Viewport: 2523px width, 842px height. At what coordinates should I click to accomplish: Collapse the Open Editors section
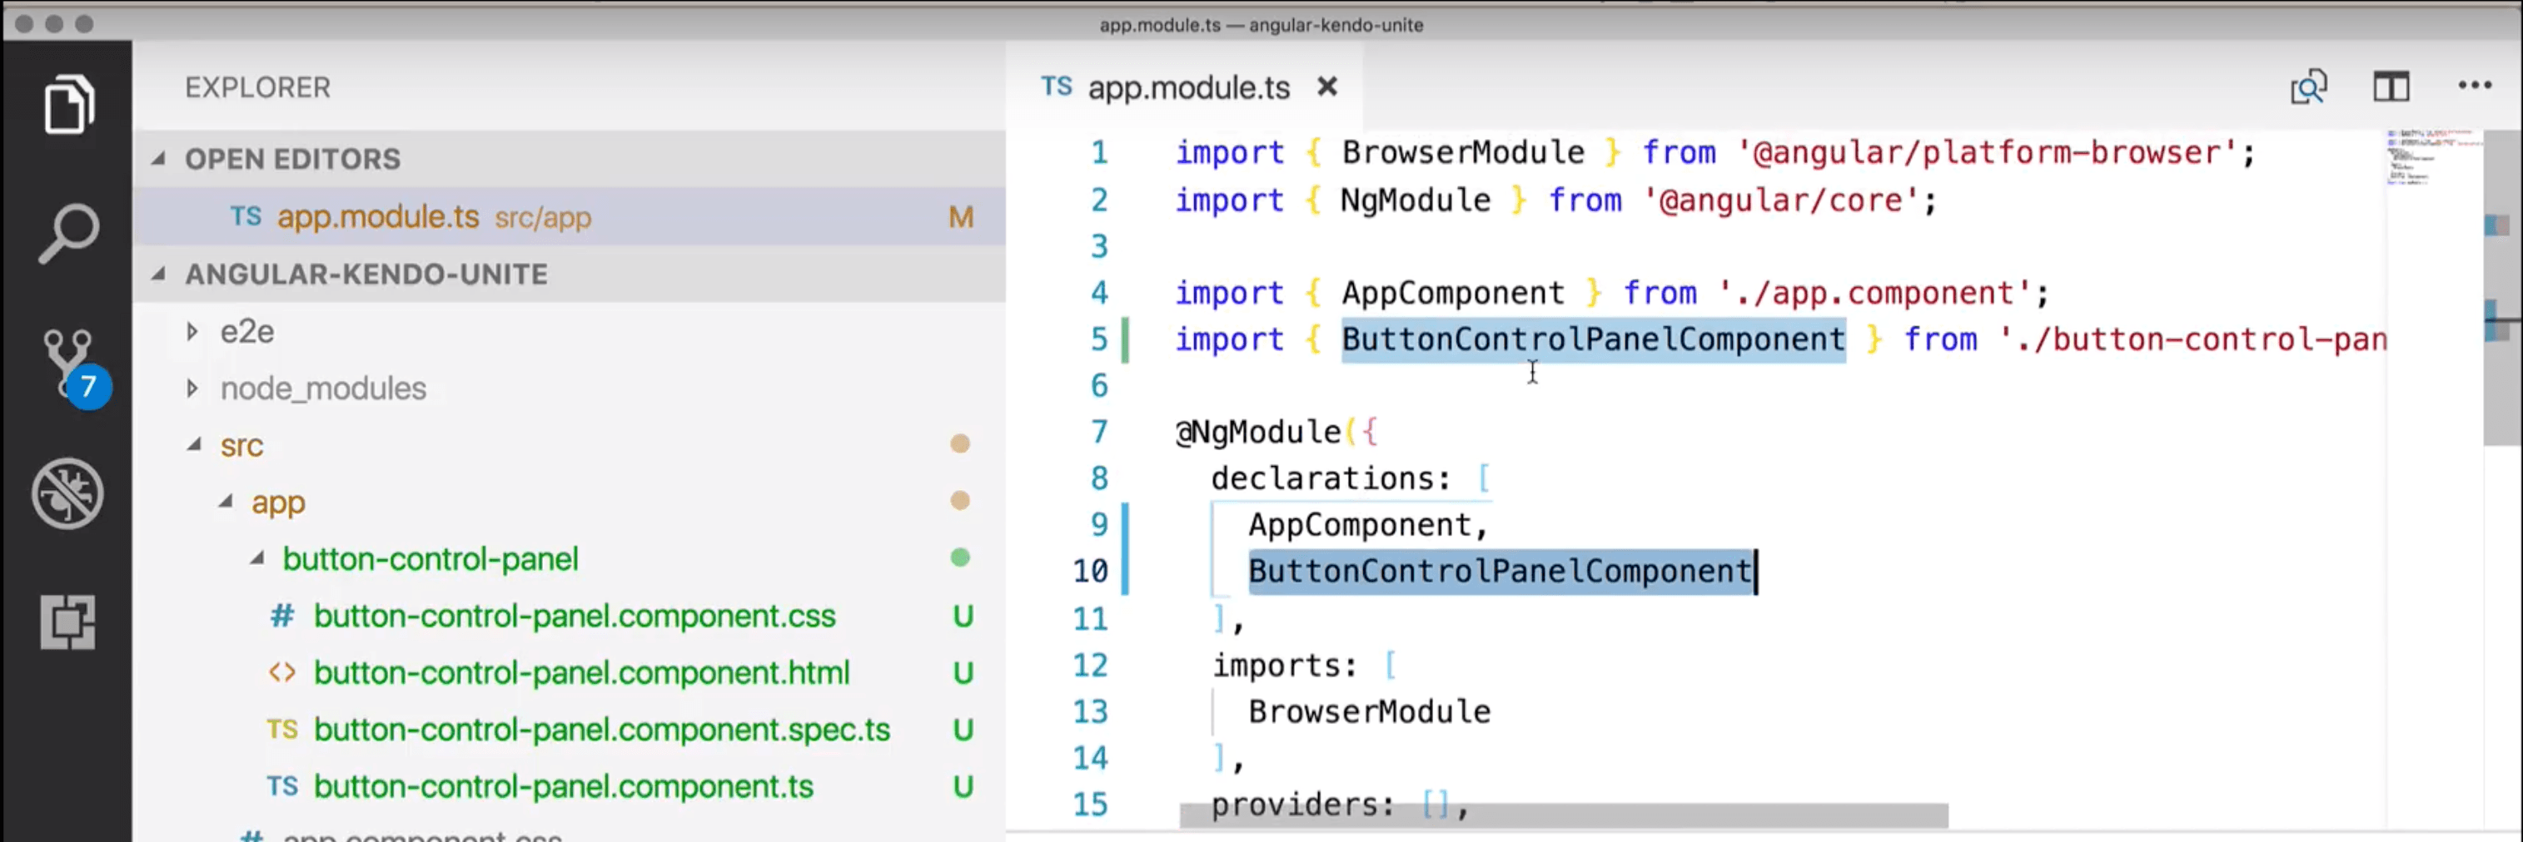point(157,157)
